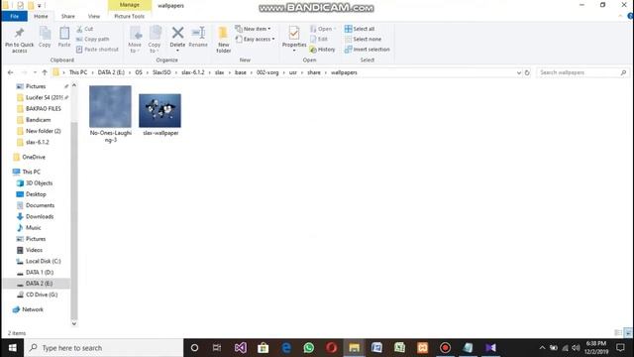Screen dimensions: 634x357
Task: Open the Bandicam folder
Action: [x=38, y=120]
